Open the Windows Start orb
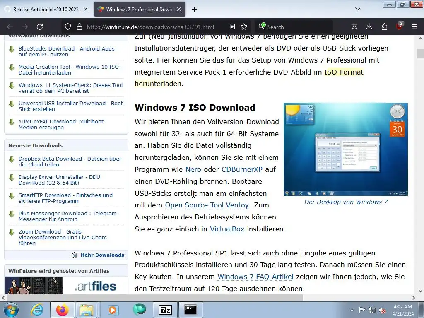The height and width of the screenshot is (318, 424). click(11, 310)
